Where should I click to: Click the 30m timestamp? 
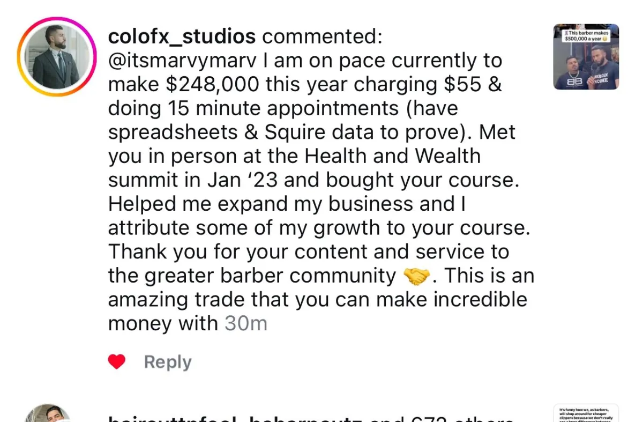coord(245,323)
